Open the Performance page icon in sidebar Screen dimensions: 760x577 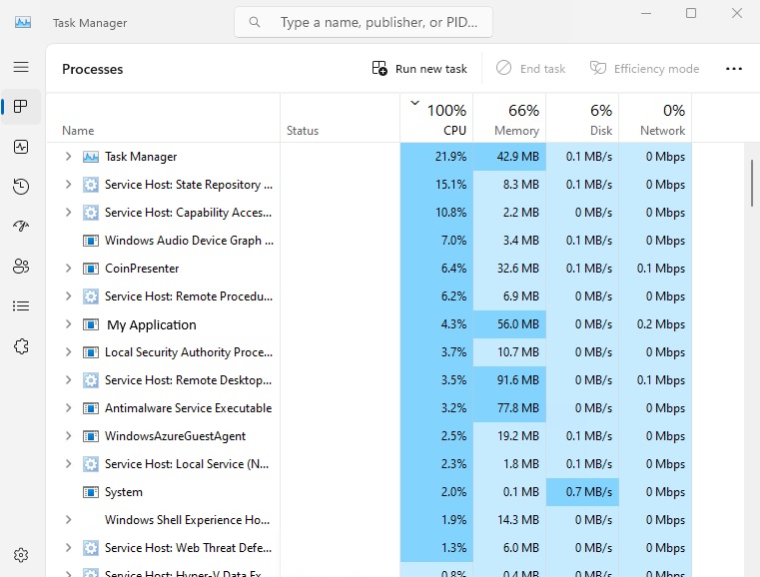pos(21,147)
